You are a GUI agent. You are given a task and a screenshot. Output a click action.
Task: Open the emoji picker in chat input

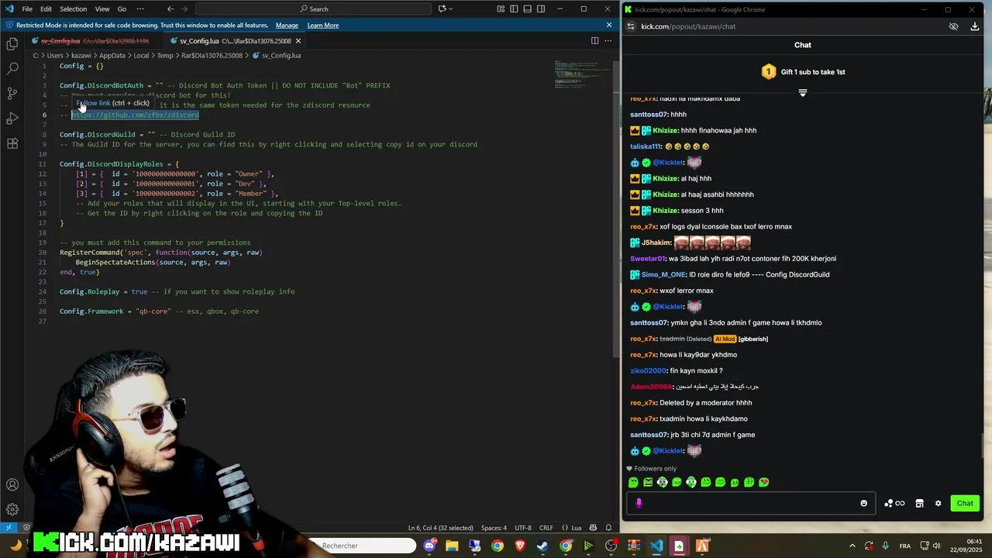coord(863,503)
